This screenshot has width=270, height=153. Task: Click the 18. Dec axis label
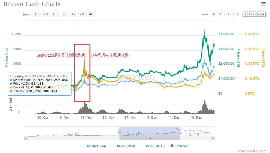[x=196, y=118]
